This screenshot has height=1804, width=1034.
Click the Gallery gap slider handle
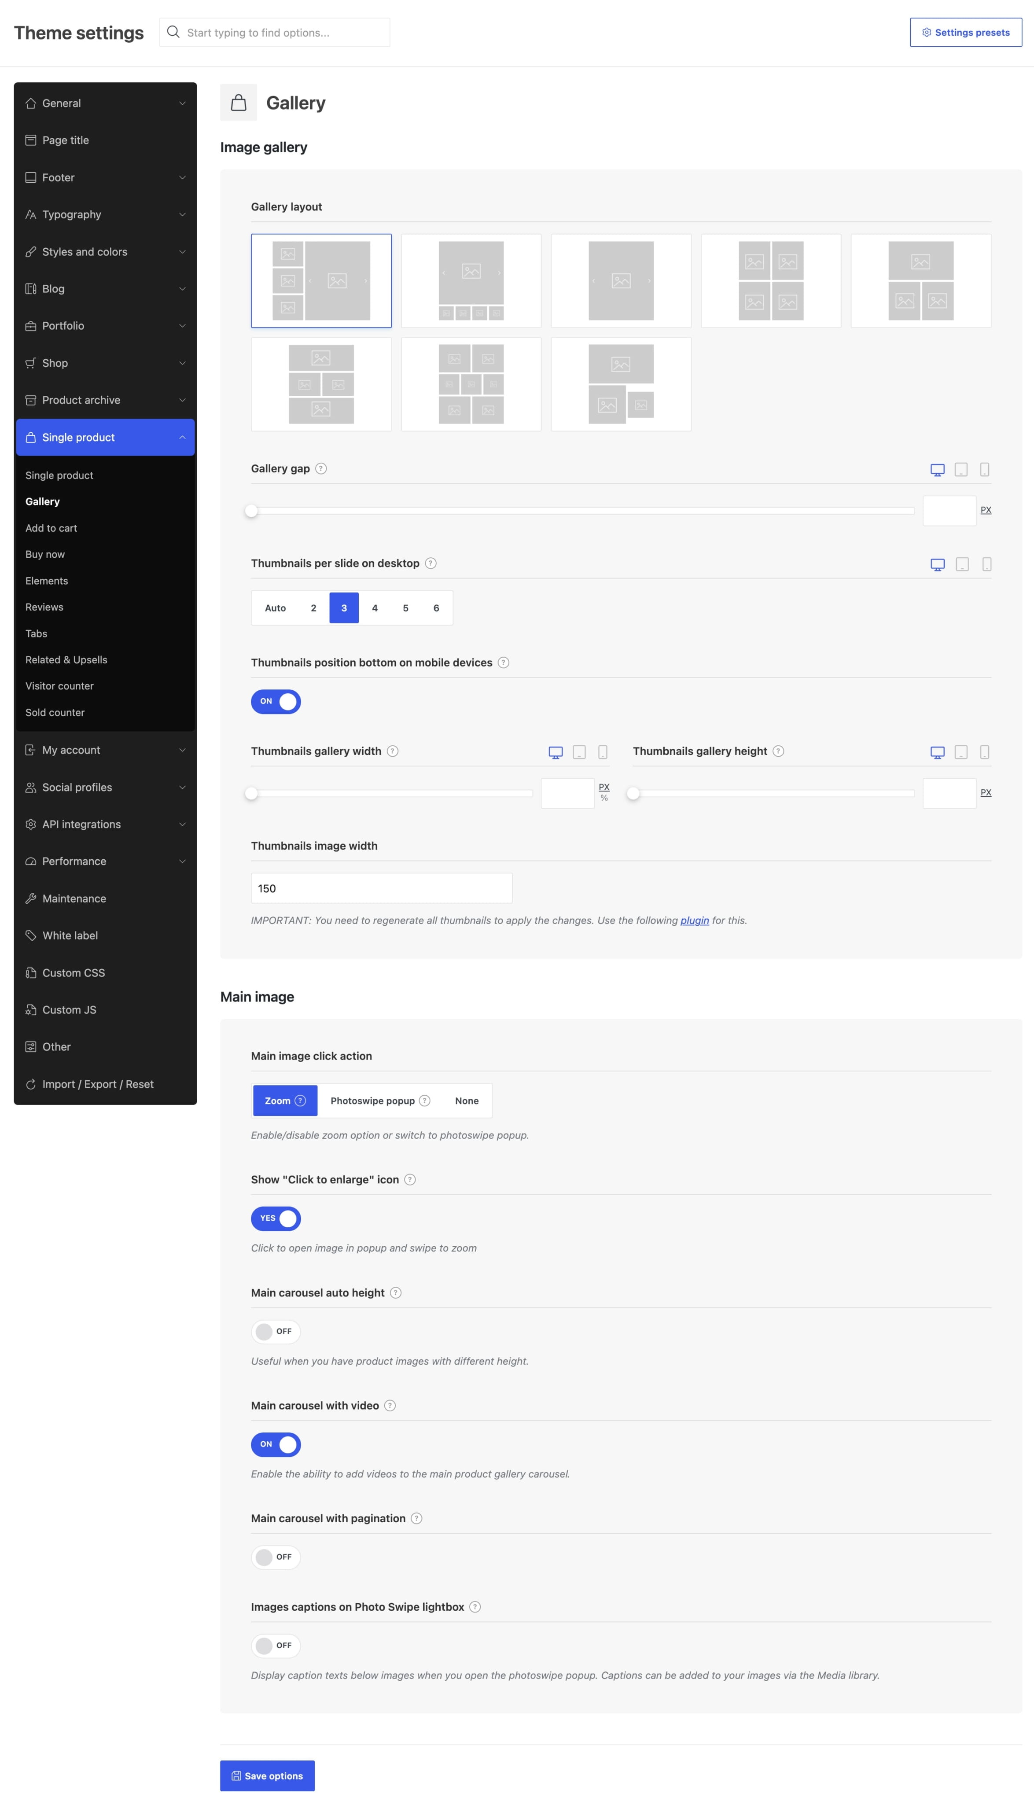[x=251, y=511]
